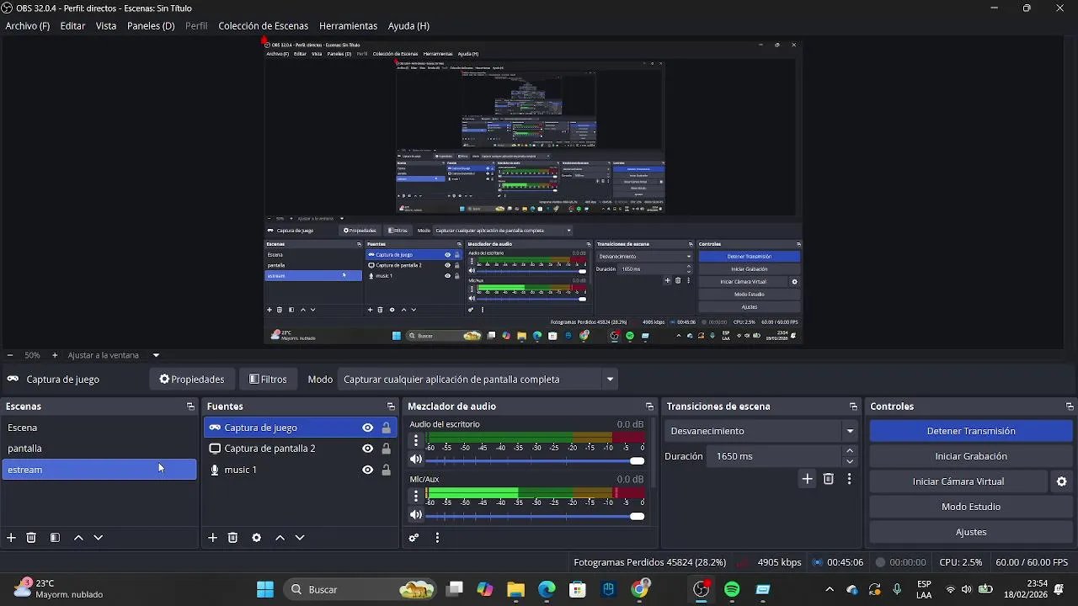Mute Audio del escritorio speaker
The image size is (1078, 606).
(415, 460)
